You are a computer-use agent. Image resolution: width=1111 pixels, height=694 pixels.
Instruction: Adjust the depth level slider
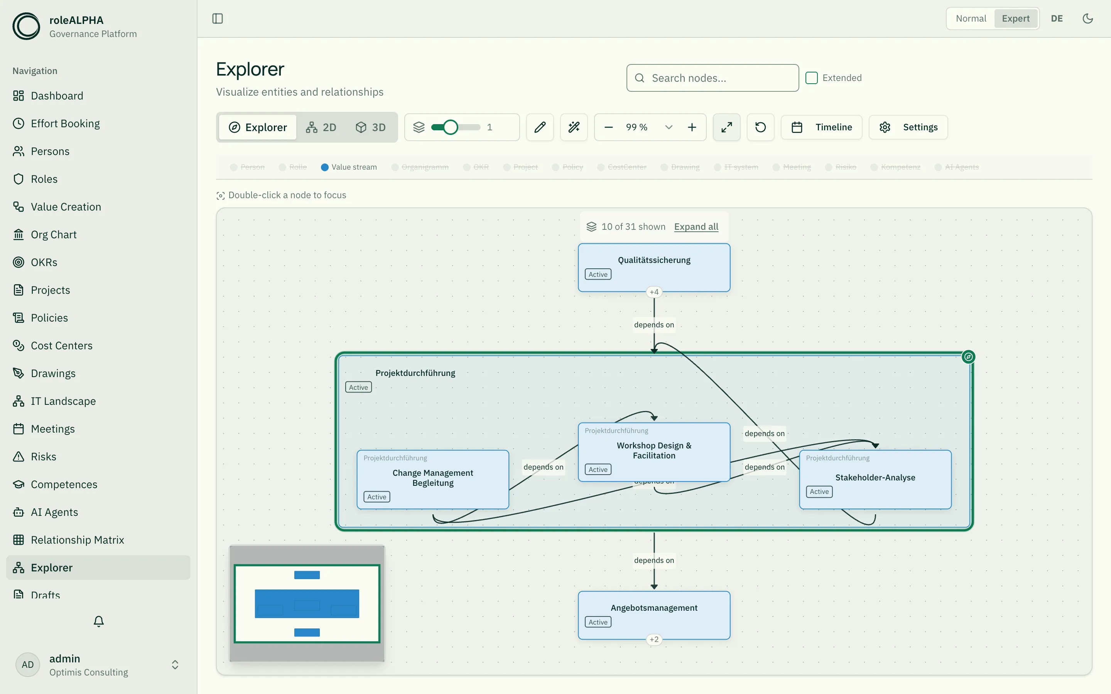coord(456,127)
